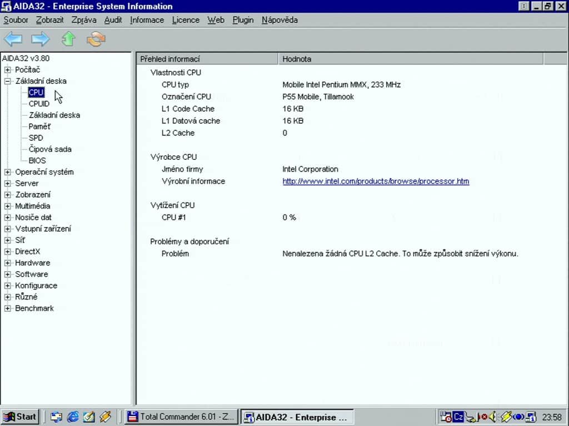Click the Hodnota column header
The width and height of the screenshot is (569, 426).
tap(411, 59)
